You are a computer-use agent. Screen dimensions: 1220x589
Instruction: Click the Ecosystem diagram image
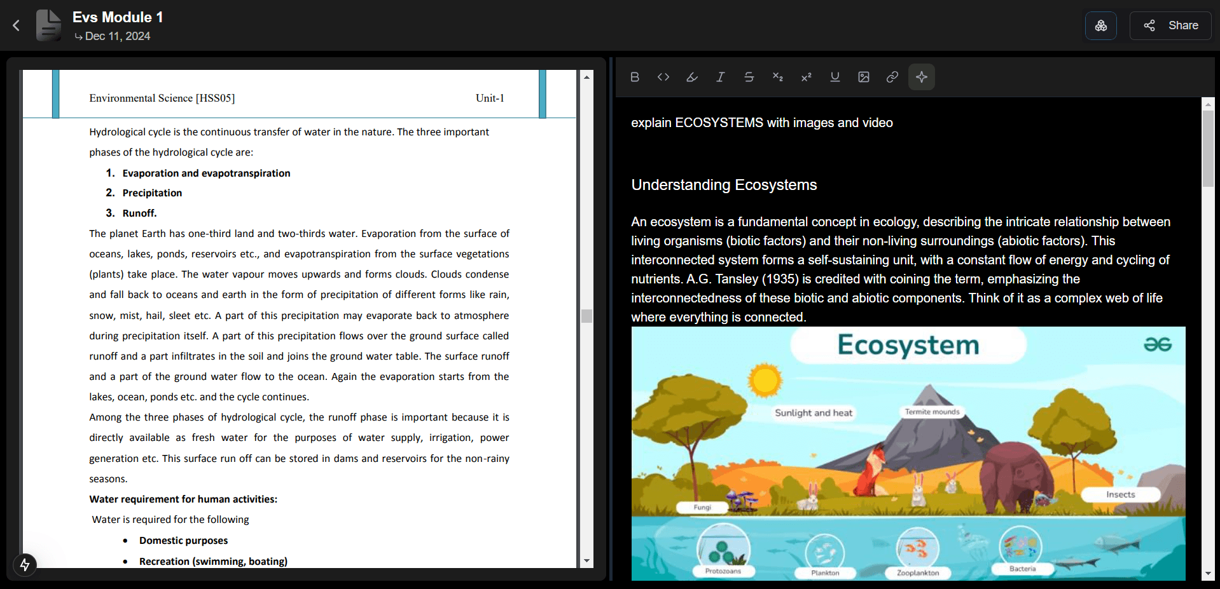click(908, 453)
